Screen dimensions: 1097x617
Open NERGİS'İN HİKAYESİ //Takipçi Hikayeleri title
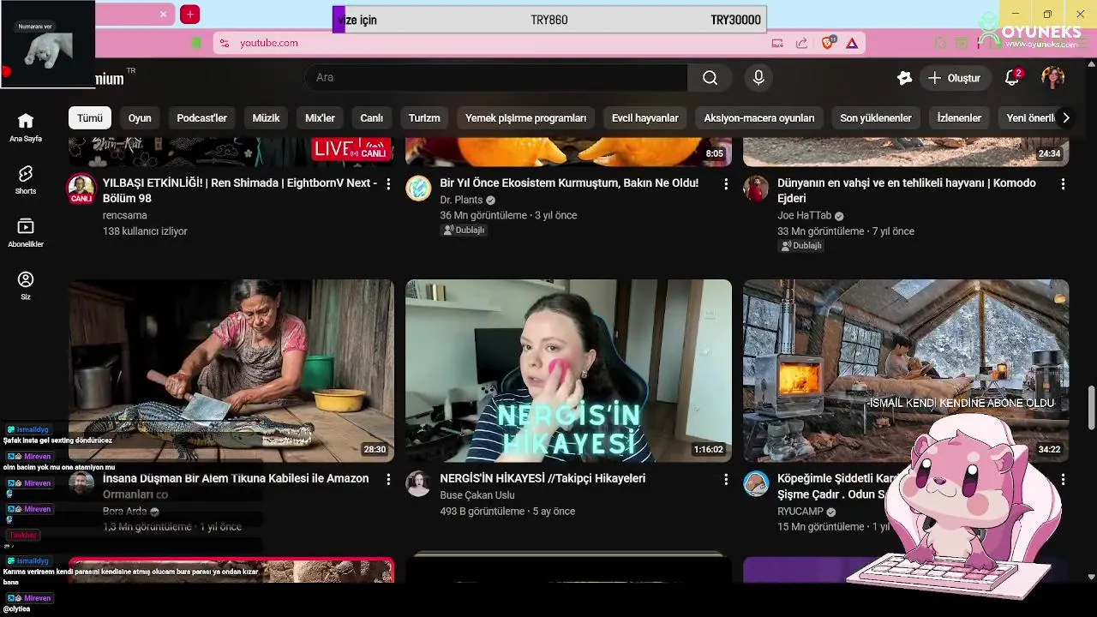coord(543,479)
